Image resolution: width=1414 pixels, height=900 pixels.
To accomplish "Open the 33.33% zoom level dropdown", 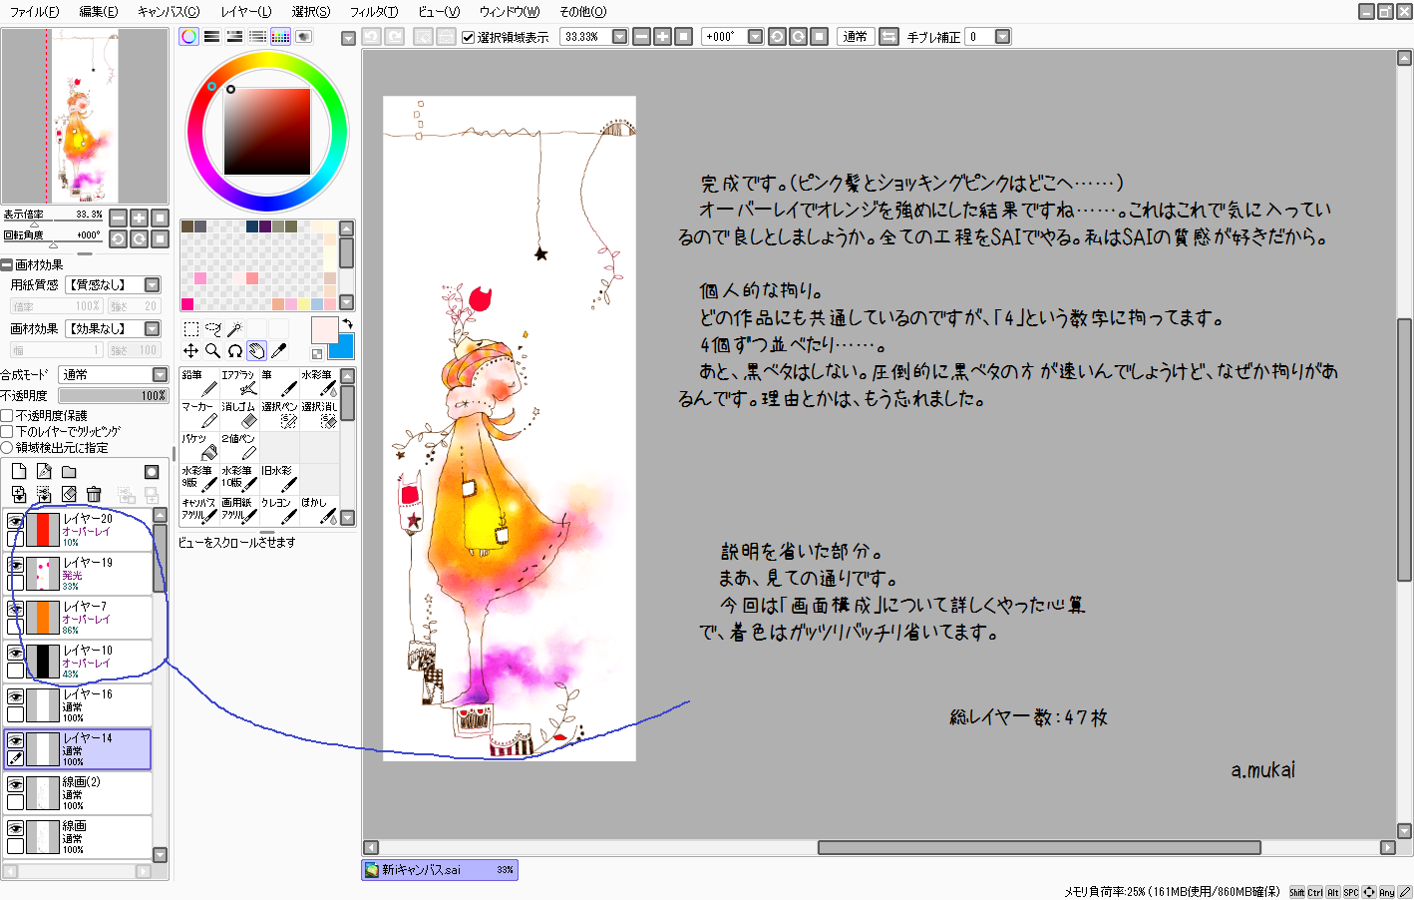I will point(619,37).
